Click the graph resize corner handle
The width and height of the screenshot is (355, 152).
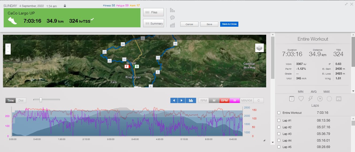point(264,140)
